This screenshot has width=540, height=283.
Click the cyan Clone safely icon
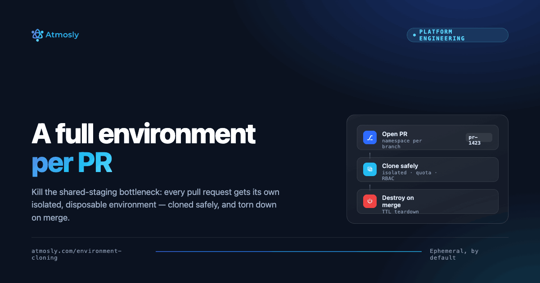click(x=370, y=169)
